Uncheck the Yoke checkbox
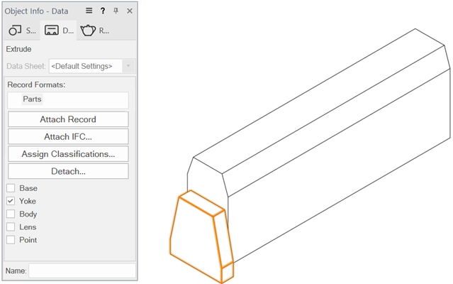The image size is (453, 284). click(11, 201)
